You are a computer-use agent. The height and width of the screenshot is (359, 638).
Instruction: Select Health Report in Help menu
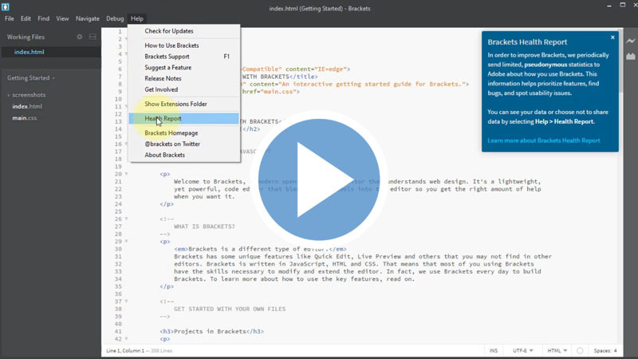tap(163, 119)
